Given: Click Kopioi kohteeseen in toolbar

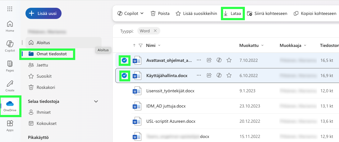Looking at the screenshot, I should pyautogui.click(x=315, y=13).
